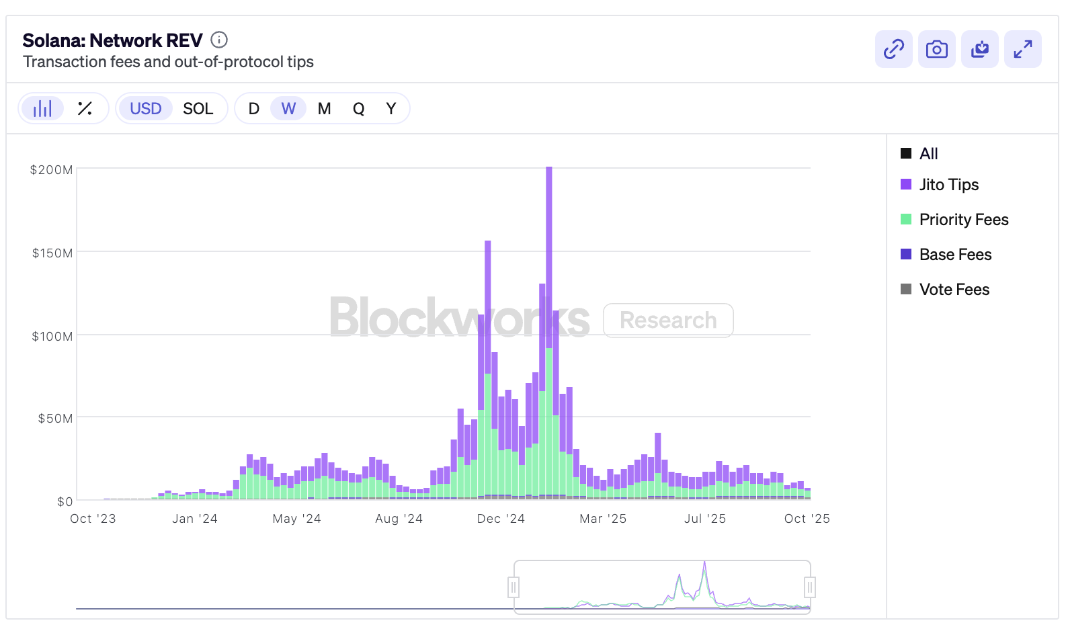The image size is (1066, 629).
Task: Click the left handle of the range slider
Action: (514, 588)
